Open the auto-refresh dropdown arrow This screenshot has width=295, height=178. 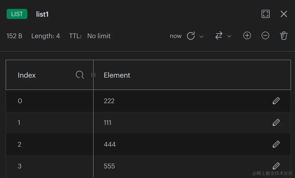[201, 36]
